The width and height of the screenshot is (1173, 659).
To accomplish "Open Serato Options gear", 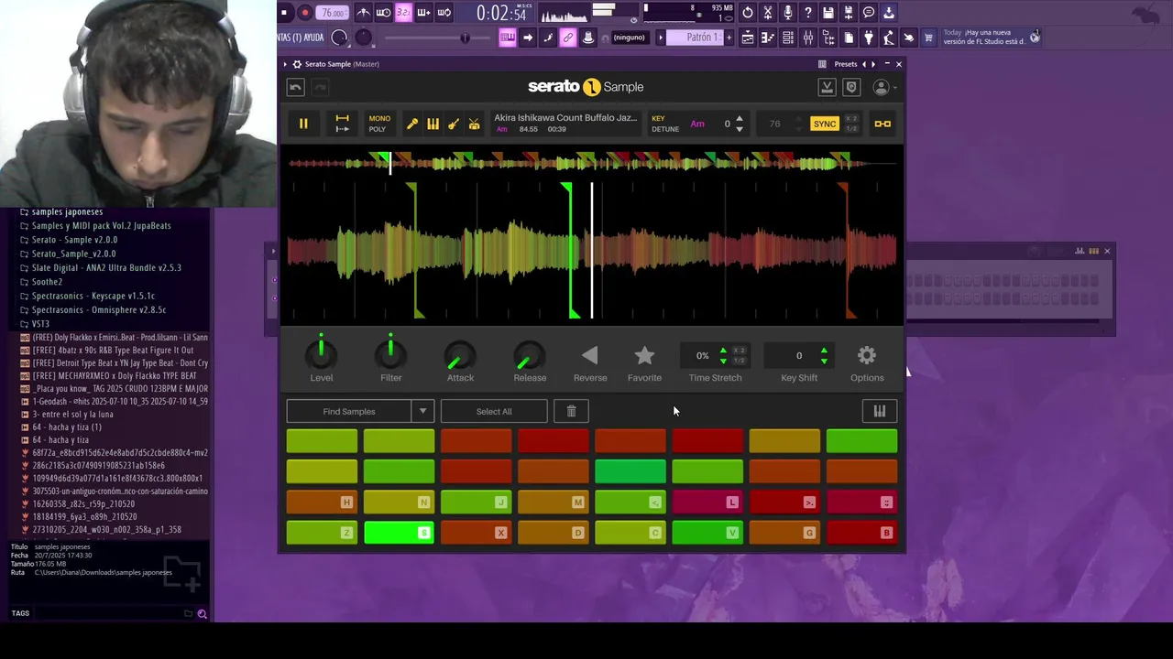I will coord(867,355).
